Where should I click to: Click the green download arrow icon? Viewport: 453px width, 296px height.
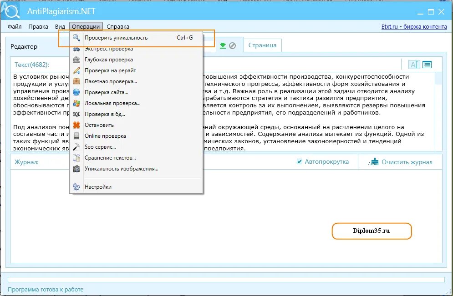tap(223, 45)
